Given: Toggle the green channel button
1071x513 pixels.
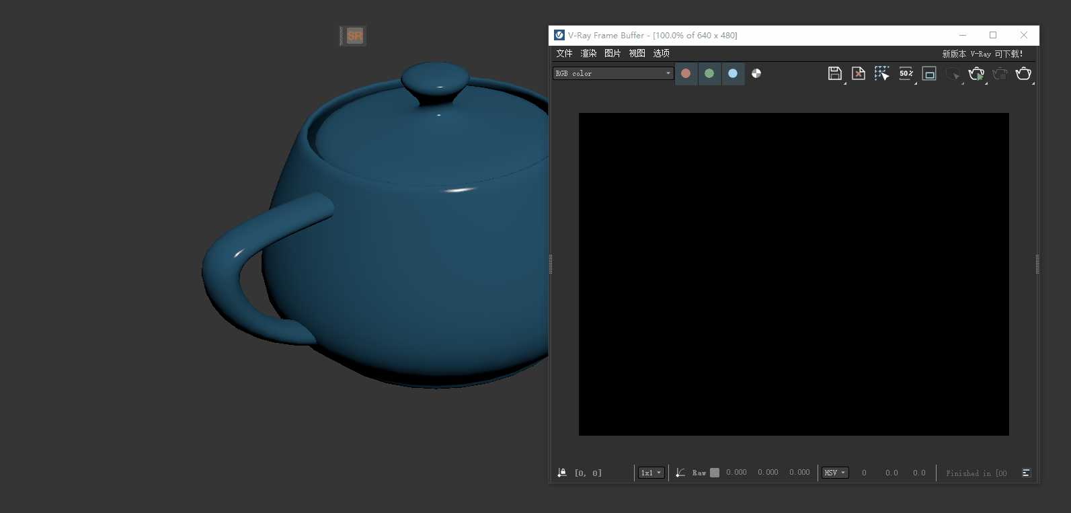Looking at the screenshot, I should (x=709, y=74).
